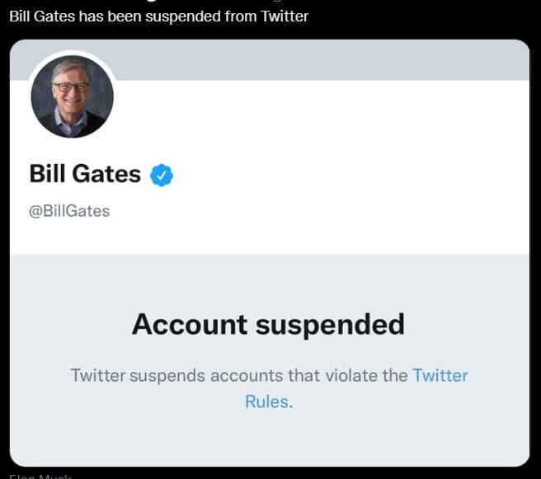Click the word 'suspended' in the bold heading
The height and width of the screenshot is (479, 541).
click(330, 325)
